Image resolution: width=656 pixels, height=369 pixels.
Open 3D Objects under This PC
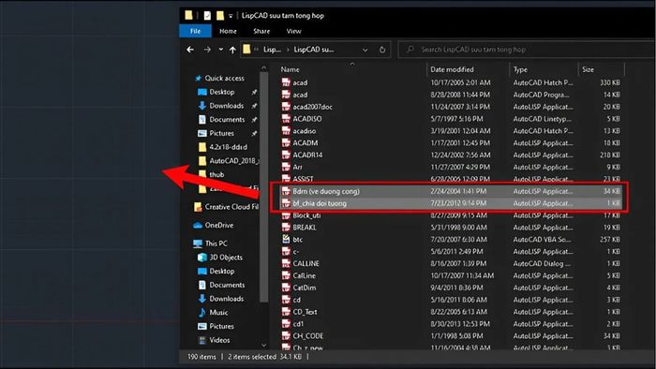[x=226, y=257]
